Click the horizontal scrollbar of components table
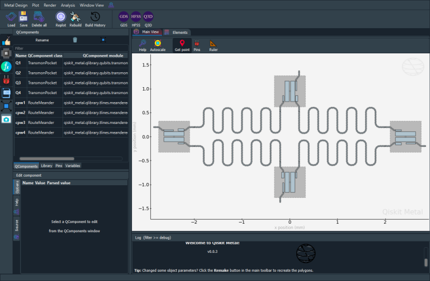The image size is (430, 281). (46, 159)
